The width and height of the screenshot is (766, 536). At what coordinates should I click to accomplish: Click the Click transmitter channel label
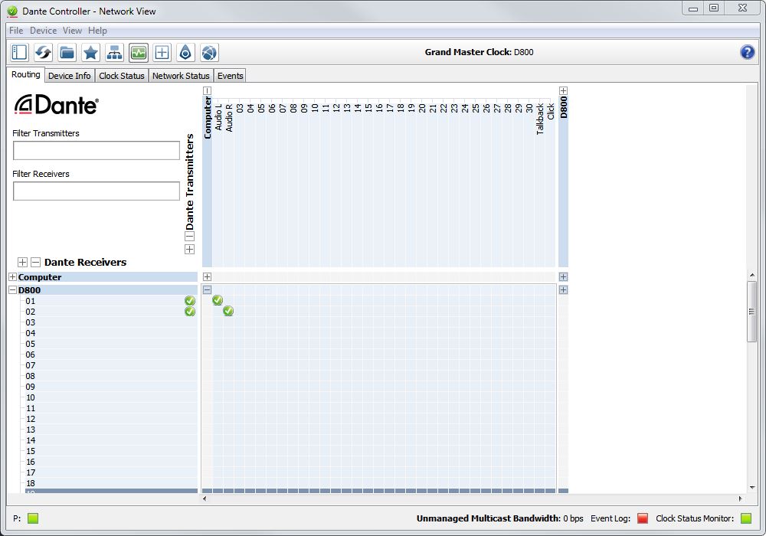click(551, 111)
